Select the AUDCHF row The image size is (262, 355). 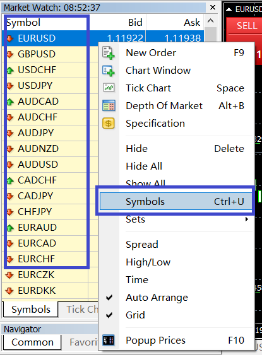pyautogui.click(x=50, y=117)
